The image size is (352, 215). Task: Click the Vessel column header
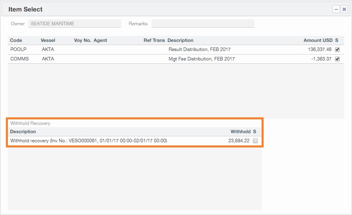point(48,40)
